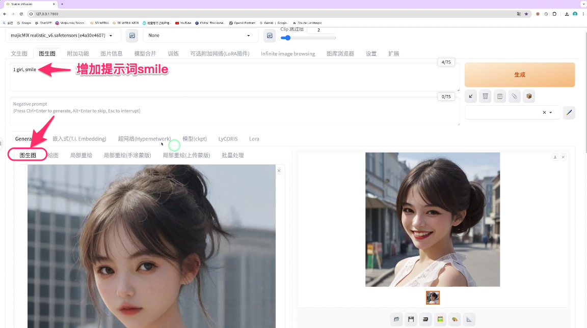The height and width of the screenshot is (328, 587).
Task: Refresh the VAE list beside None
Action: [x=270, y=36]
